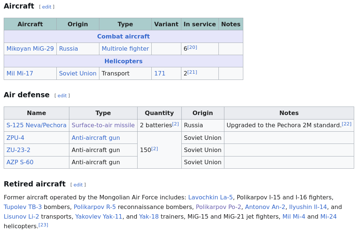Open the 171 variant link

[x=159, y=73]
